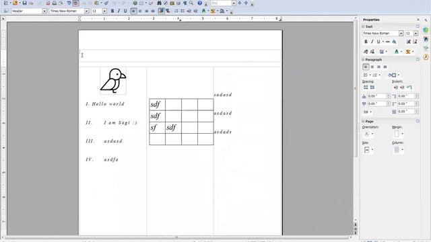
Task: Click the Find text input field
Action: (221, 3)
